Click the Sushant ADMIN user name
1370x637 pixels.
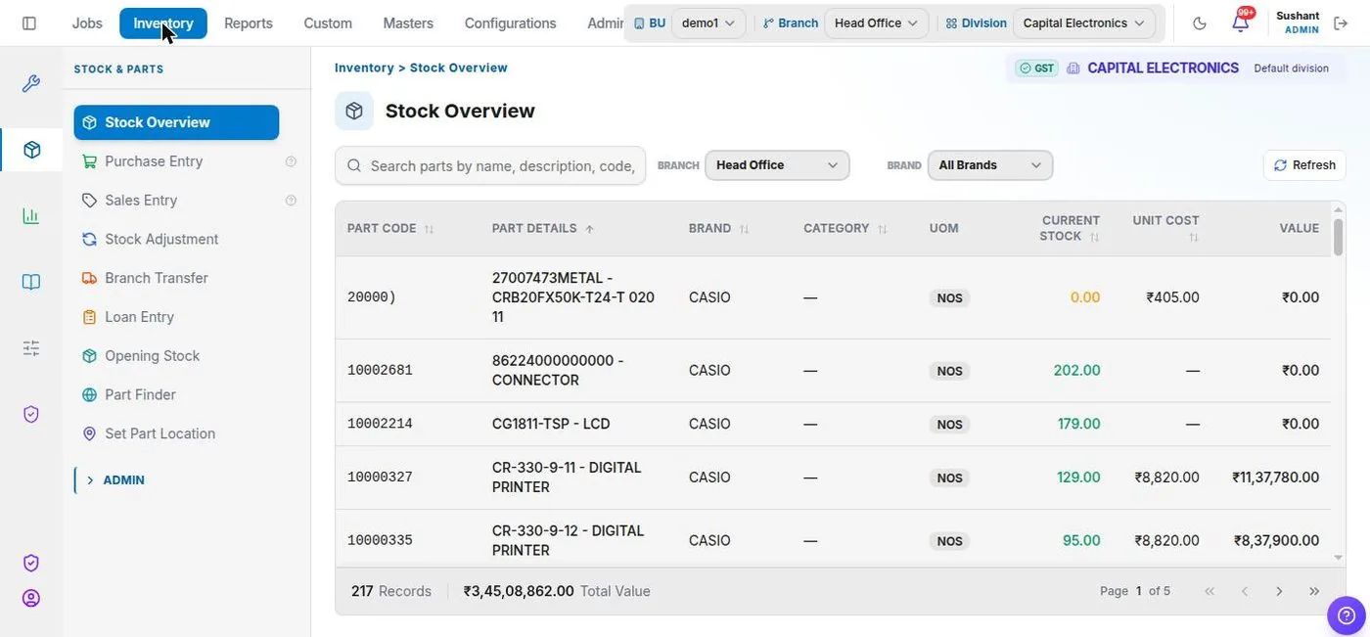point(1298,23)
